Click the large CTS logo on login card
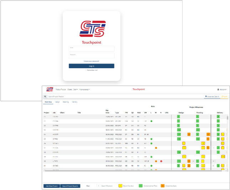This screenshot has height=190, width=230. pyautogui.click(x=92, y=29)
